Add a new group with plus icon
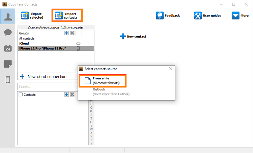253x153 pixels. pyautogui.click(x=67, y=33)
